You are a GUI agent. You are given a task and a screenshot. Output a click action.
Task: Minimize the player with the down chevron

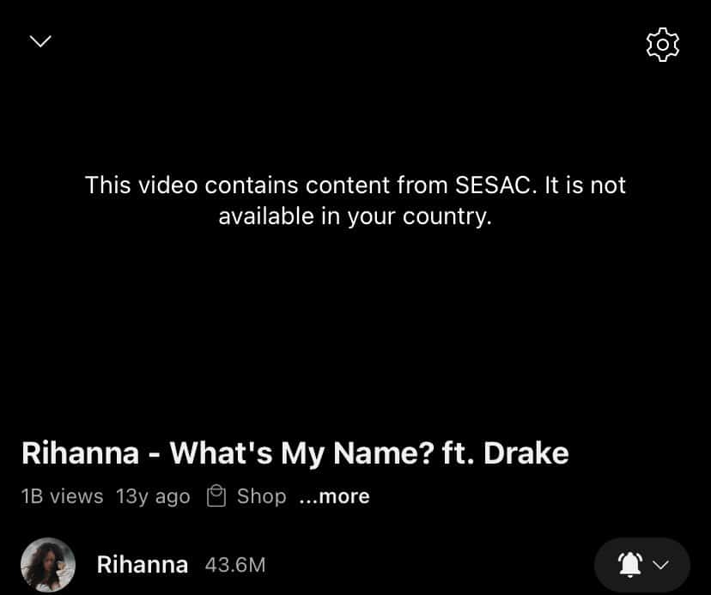click(x=40, y=41)
